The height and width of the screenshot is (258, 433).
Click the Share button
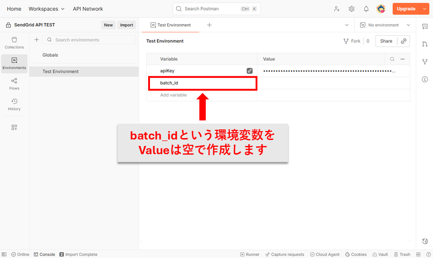pyautogui.click(x=386, y=41)
